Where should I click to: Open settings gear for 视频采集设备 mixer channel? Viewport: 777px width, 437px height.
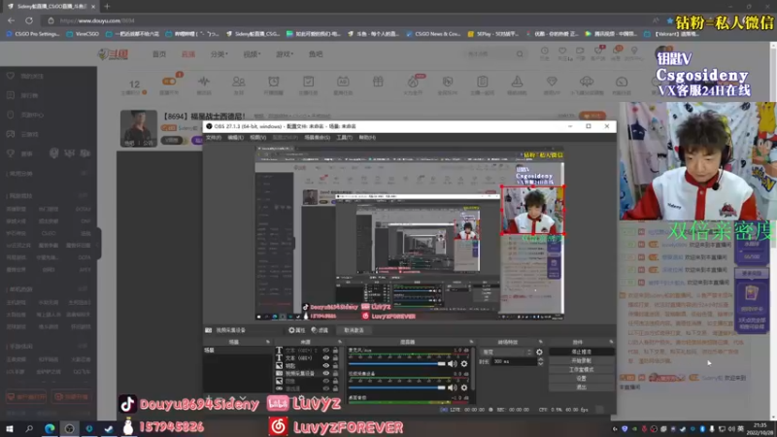[x=464, y=387]
